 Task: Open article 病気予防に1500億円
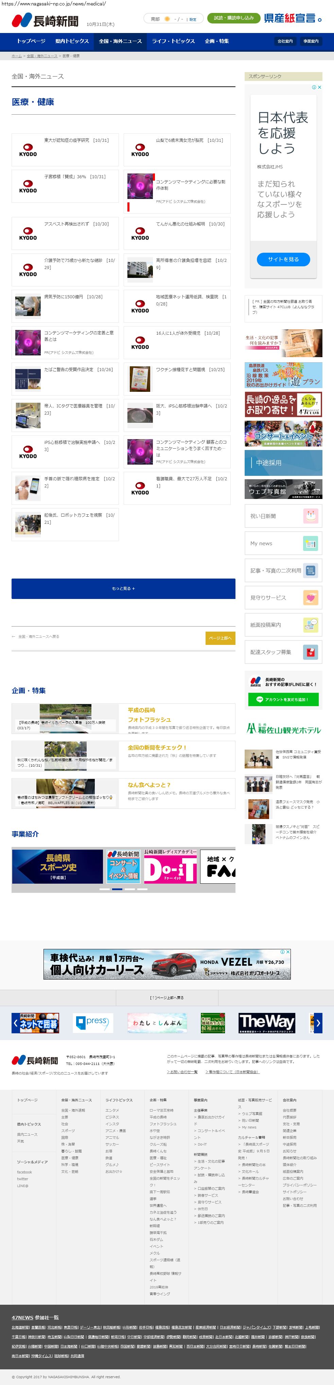coord(66,306)
